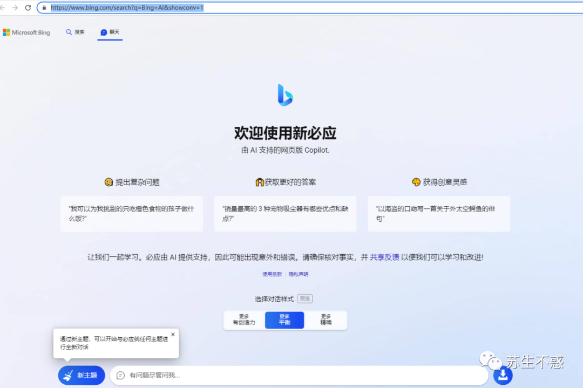583x388 pixels.
Task: Select 更多精确 conversation style
Action: pos(326,320)
